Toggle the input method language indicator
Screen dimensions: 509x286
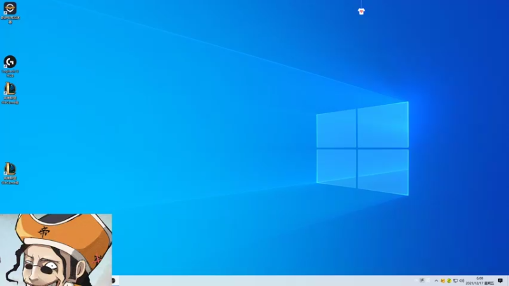click(x=422, y=280)
